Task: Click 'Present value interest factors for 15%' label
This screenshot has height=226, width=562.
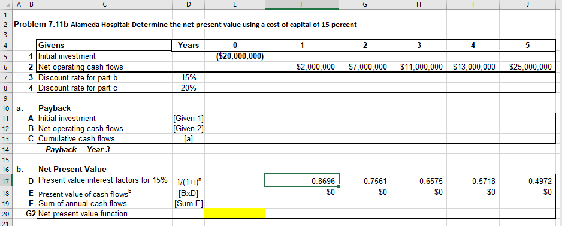Action: 102,180
